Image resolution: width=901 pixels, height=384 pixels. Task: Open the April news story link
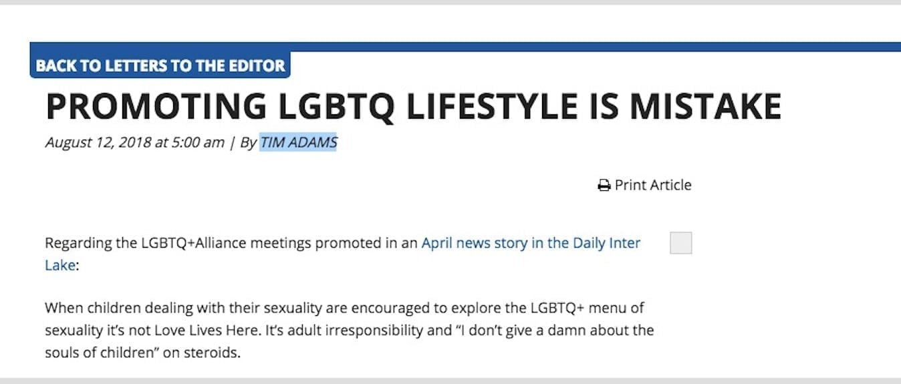(530, 243)
